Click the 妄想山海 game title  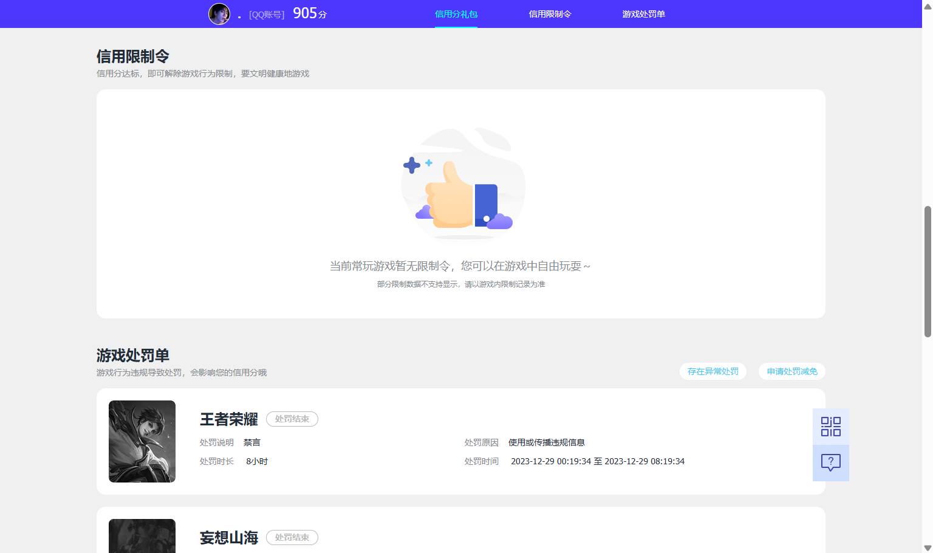[229, 538]
